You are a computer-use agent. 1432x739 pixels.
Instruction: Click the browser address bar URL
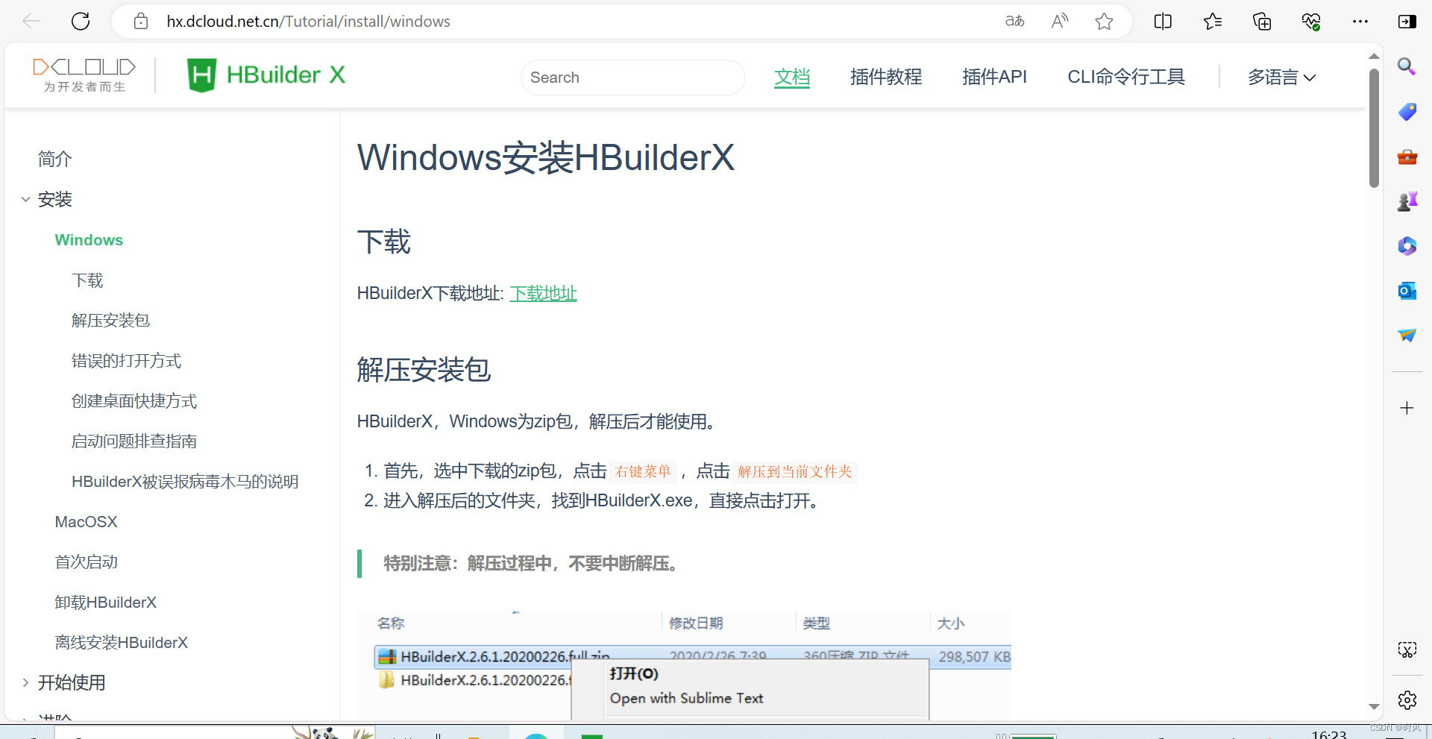[x=308, y=22]
